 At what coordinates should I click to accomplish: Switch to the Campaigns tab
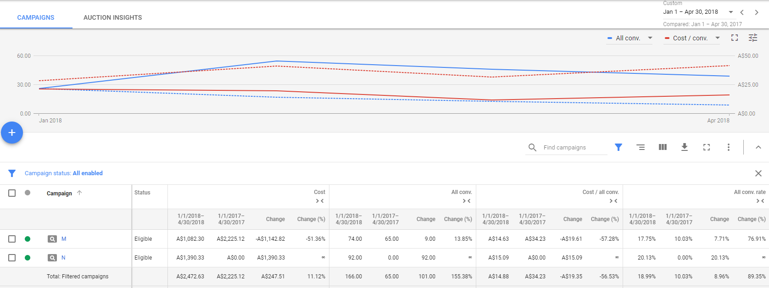36,17
